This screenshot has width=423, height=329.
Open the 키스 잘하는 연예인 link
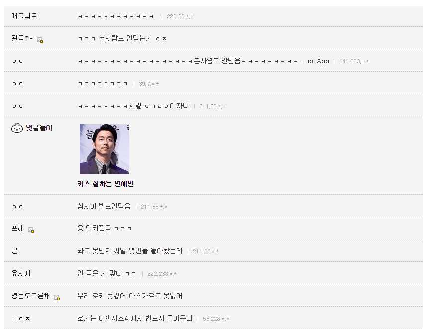click(106, 184)
